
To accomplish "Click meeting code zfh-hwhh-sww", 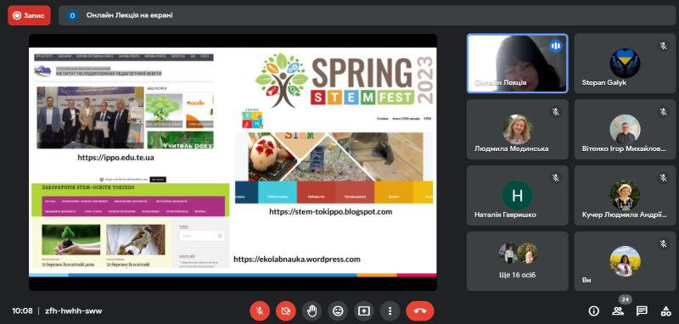I will 73,311.
